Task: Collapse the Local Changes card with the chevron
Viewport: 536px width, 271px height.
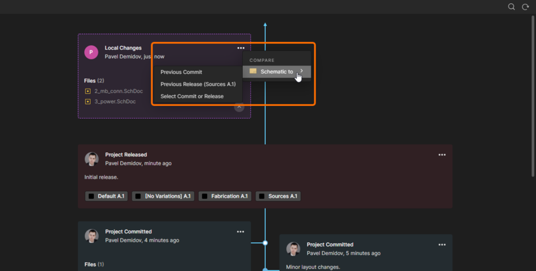Action: coord(239,107)
